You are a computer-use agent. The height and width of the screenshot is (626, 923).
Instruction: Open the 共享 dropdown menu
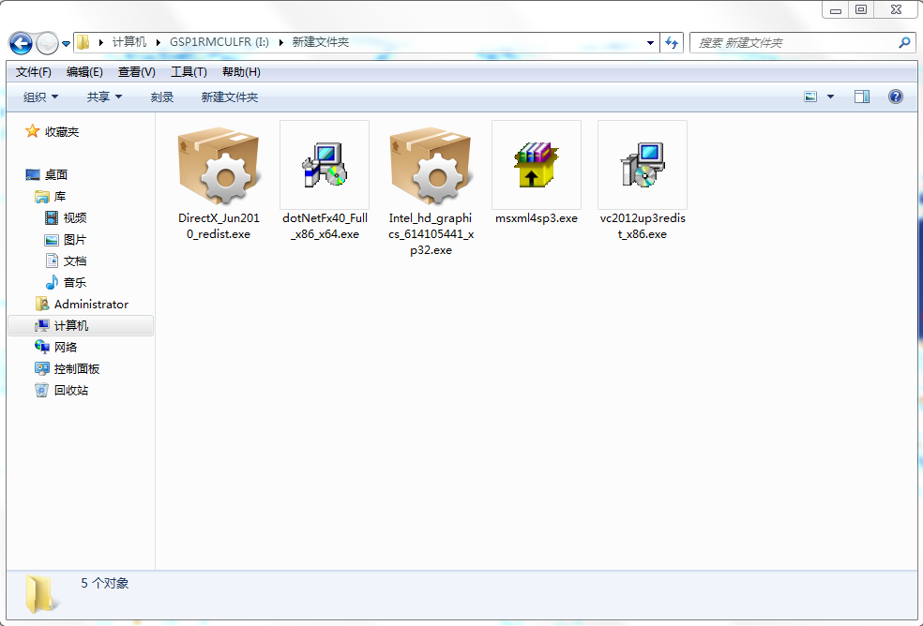[104, 97]
